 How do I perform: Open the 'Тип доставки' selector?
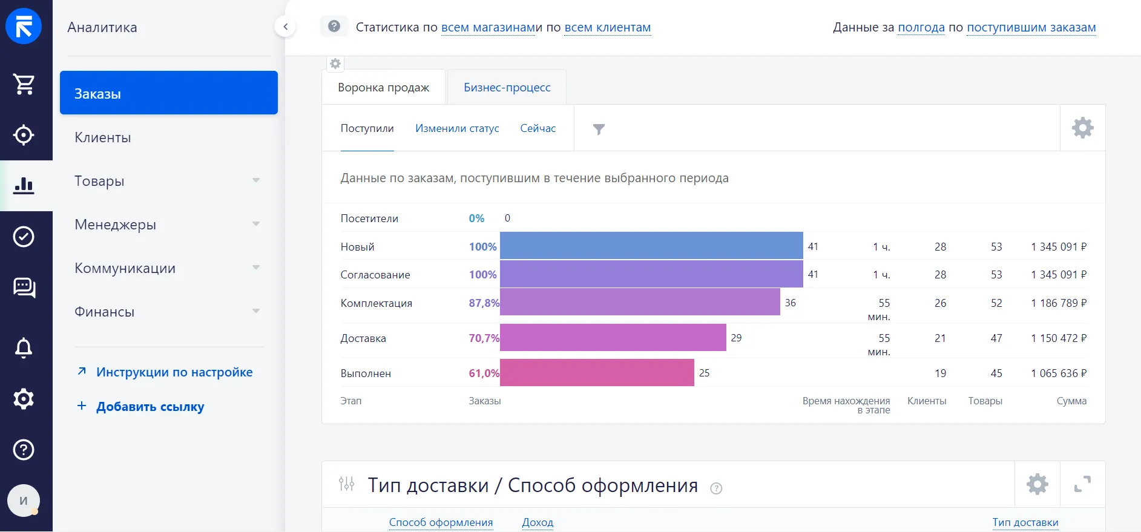coord(1025,522)
